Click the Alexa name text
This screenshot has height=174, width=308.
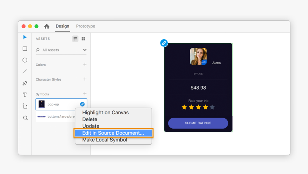216,63
